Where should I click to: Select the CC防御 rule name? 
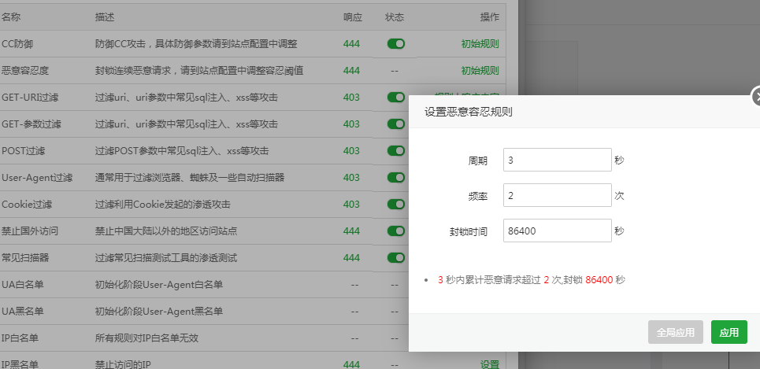(x=17, y=44)
